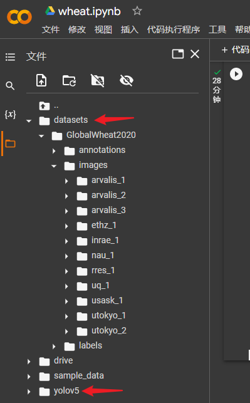
Task: Rename the notebook title wheat.ipynb
Action: (x=90, y=11)
